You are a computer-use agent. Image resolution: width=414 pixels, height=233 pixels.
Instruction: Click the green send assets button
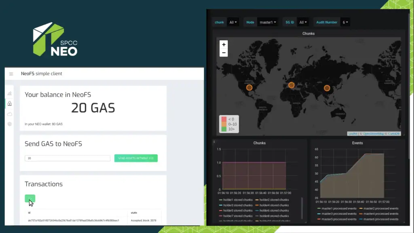pos(136,158)
